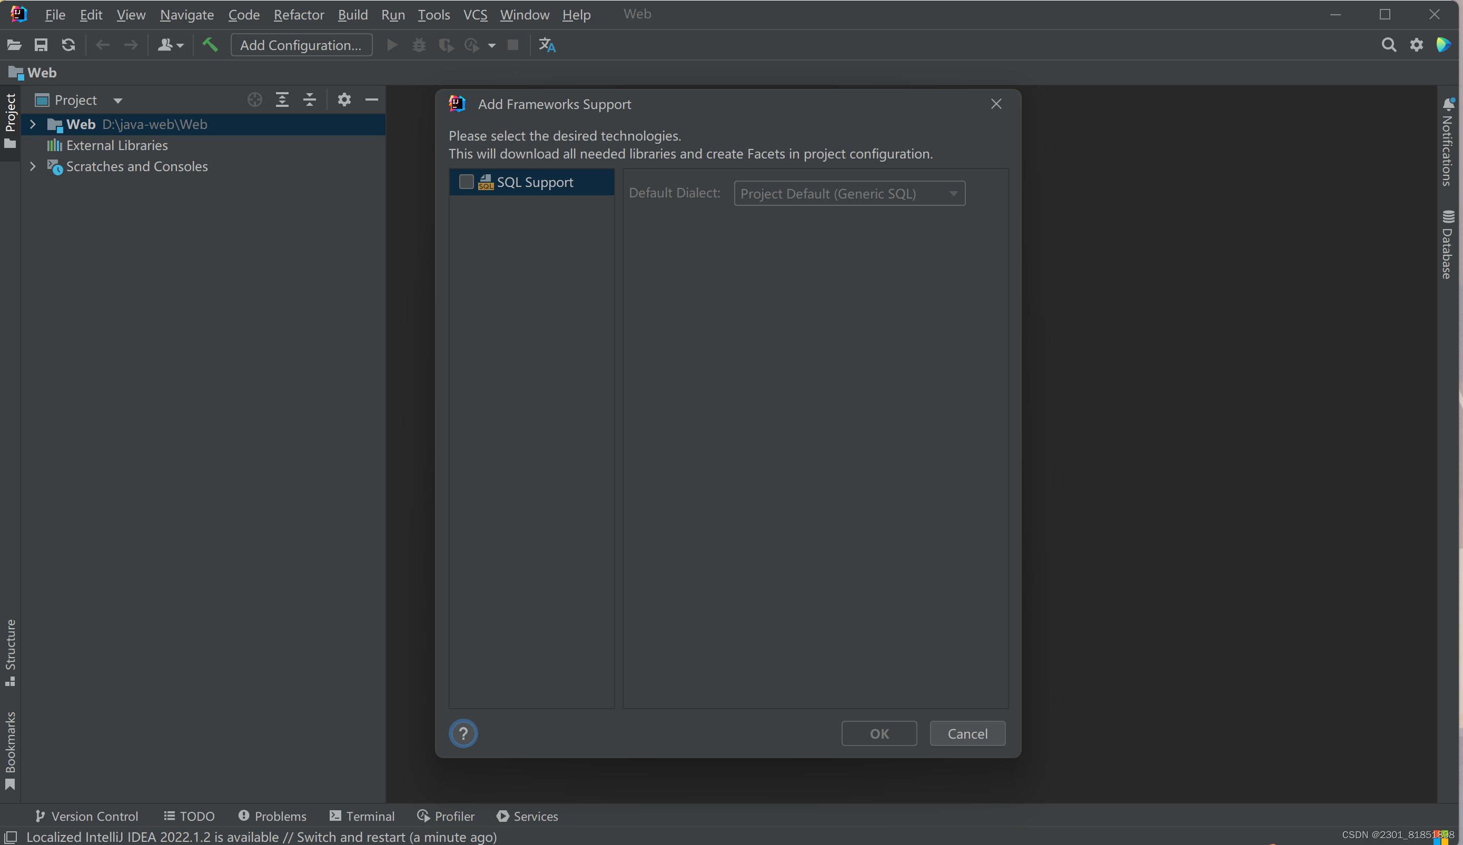Expand the Web project tree node
The height and width of the screenshot is (845, 1463).
pyautogui.click(x=33, y=124)
